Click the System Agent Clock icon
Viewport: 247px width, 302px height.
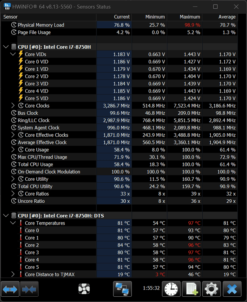click(x=14, y=128)
